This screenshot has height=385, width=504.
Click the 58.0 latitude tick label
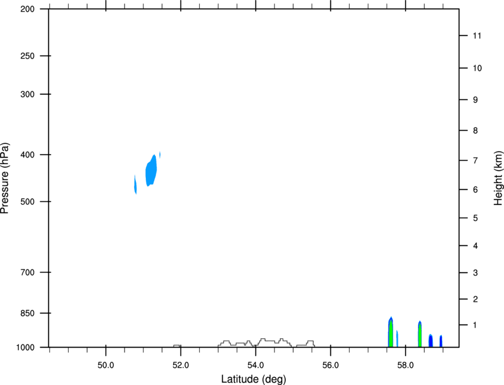coord(406,365)
